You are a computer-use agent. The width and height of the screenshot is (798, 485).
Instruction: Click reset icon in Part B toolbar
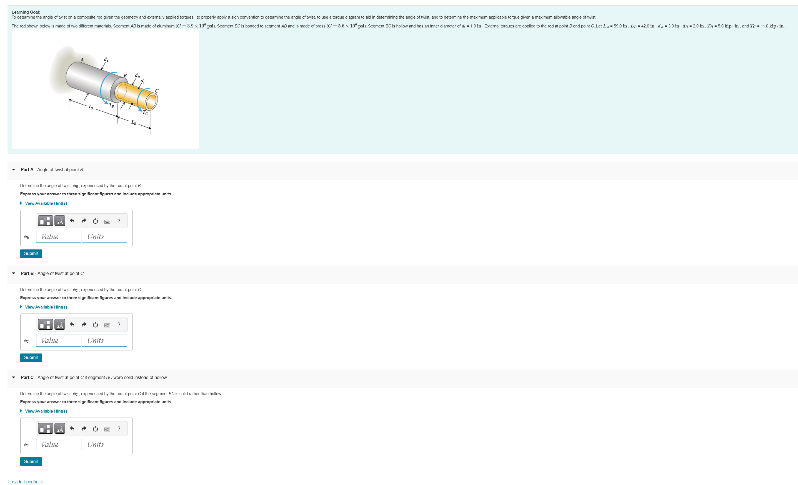coord(95,325)
